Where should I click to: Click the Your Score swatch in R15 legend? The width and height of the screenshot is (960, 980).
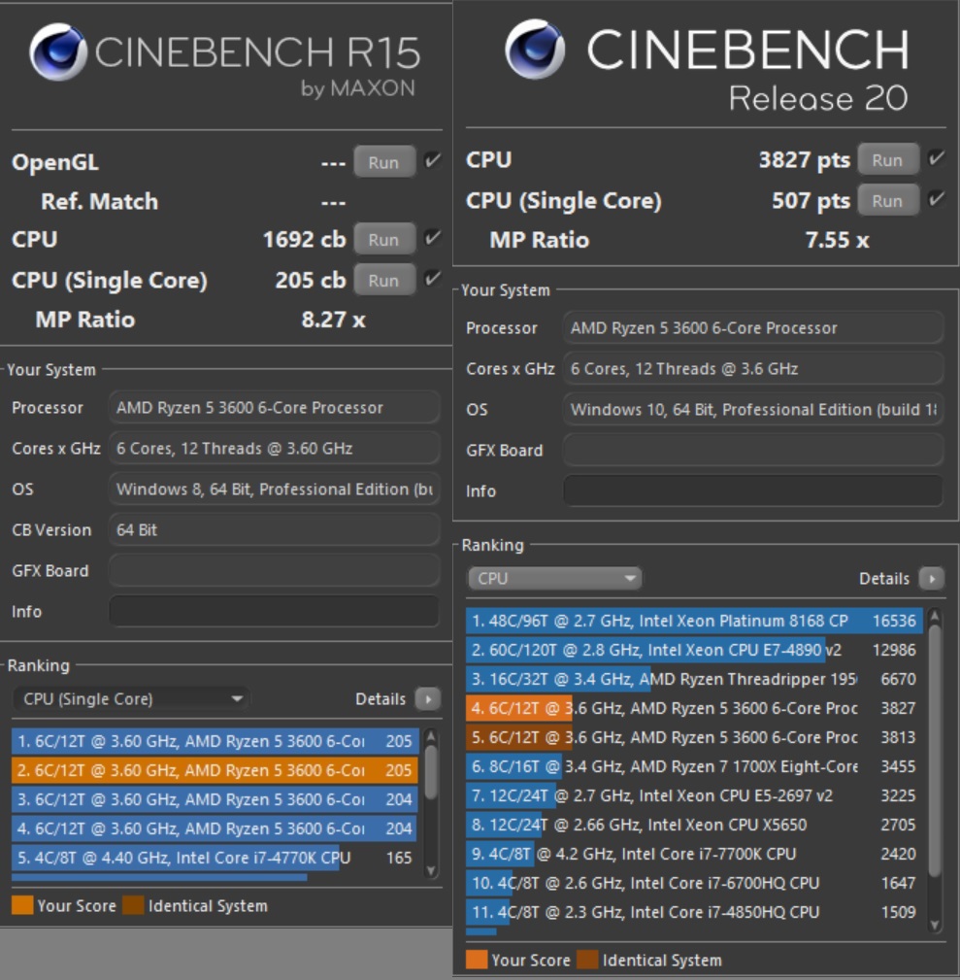22,905
